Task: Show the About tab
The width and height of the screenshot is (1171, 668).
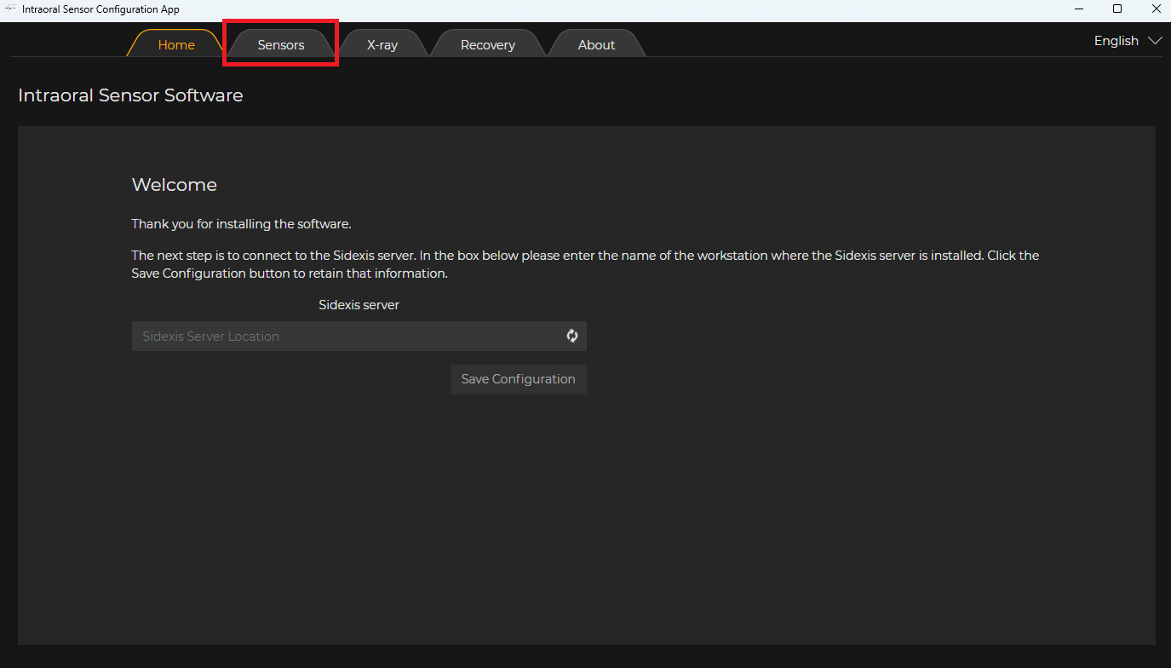Action: (596, 44)
